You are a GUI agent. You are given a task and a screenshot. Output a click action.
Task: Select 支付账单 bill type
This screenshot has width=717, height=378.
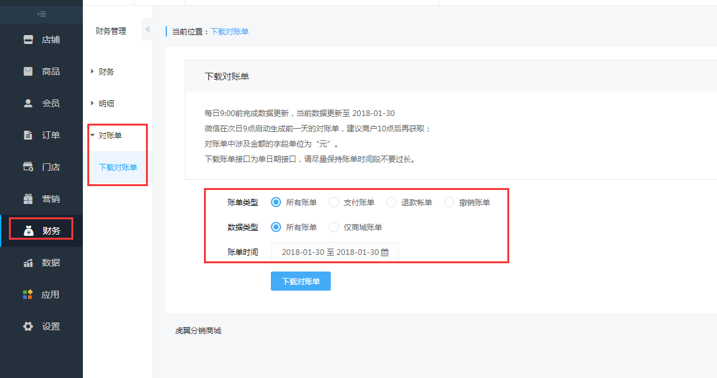tap(334, 202)
